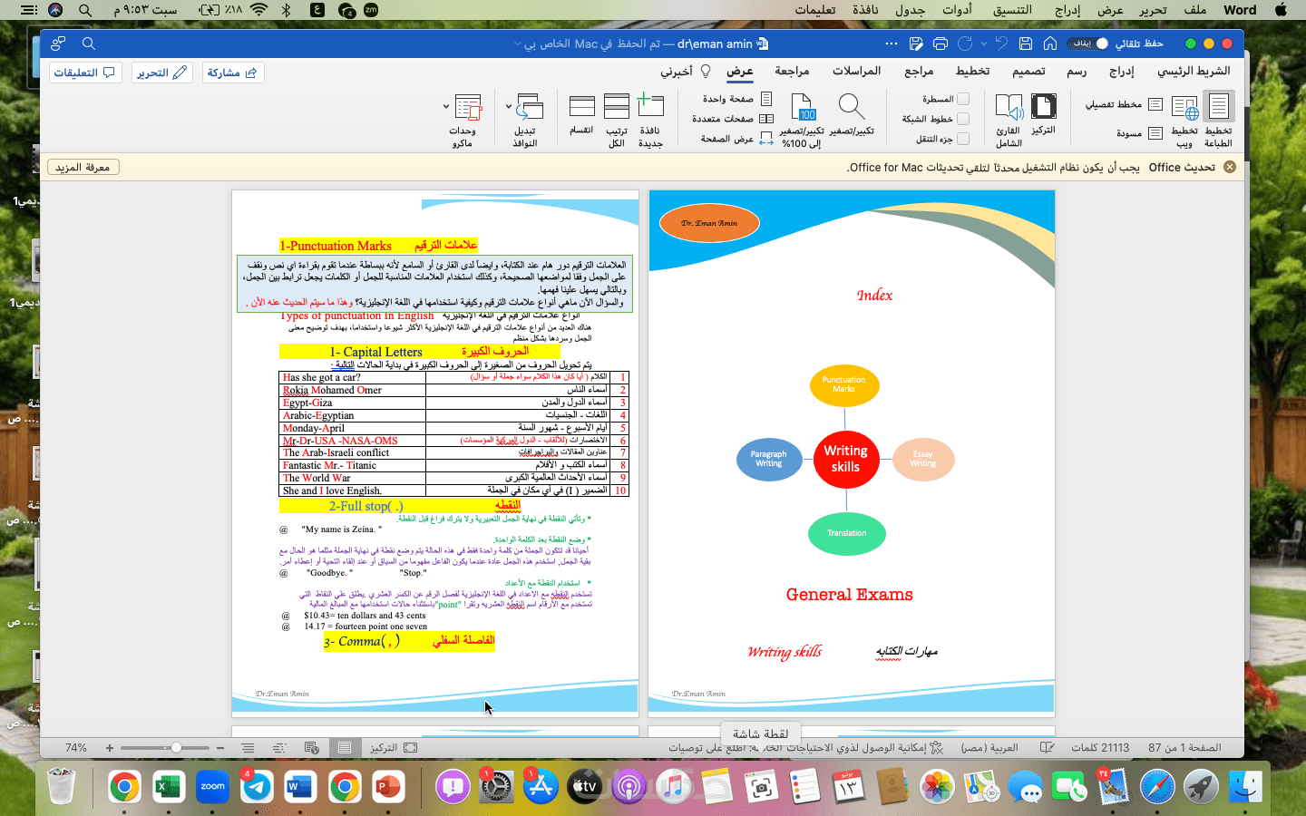Open the document title dropdown chevron
The height and width of the screenshot is (816, 1306).
pyautogui.click(x=518, y=44)
